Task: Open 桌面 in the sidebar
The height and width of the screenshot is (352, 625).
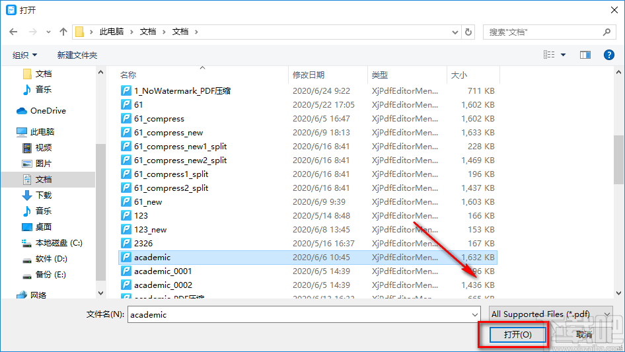Action: (37, 227)
